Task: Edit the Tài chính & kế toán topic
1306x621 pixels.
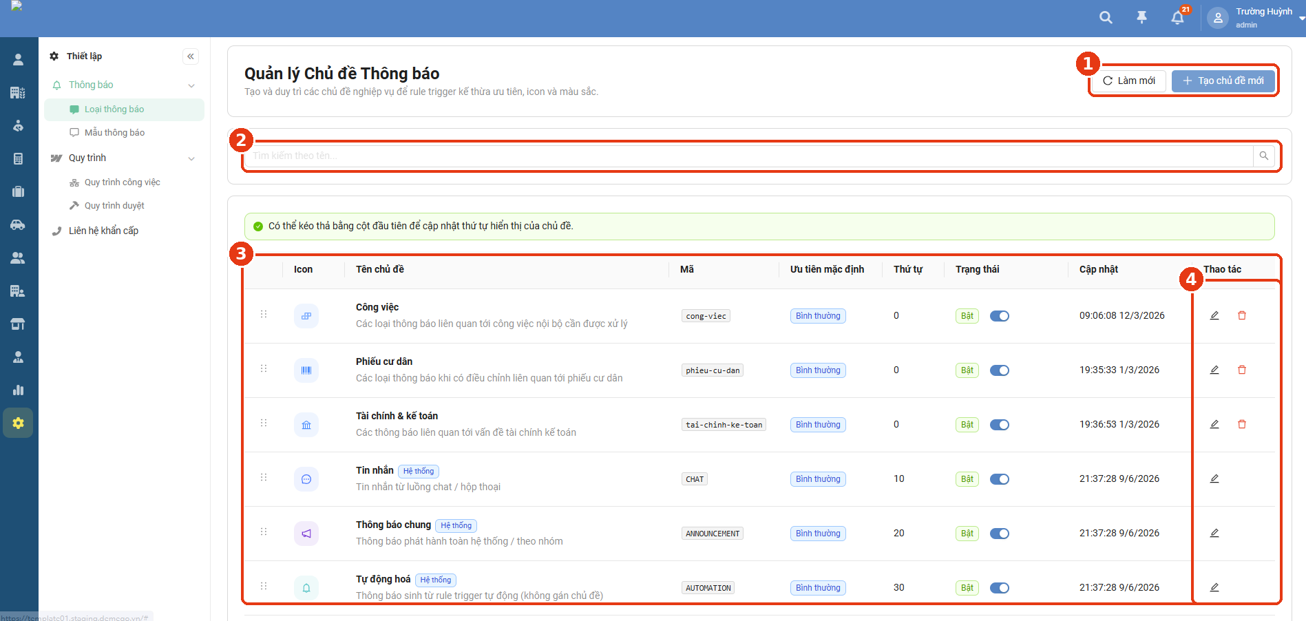Action: point(1214,424)
